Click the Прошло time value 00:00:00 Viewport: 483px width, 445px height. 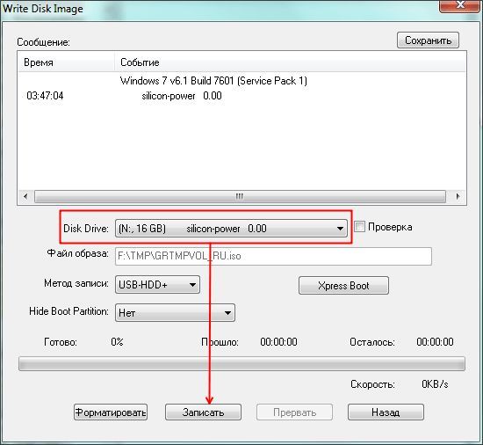(x=278, y=342)
